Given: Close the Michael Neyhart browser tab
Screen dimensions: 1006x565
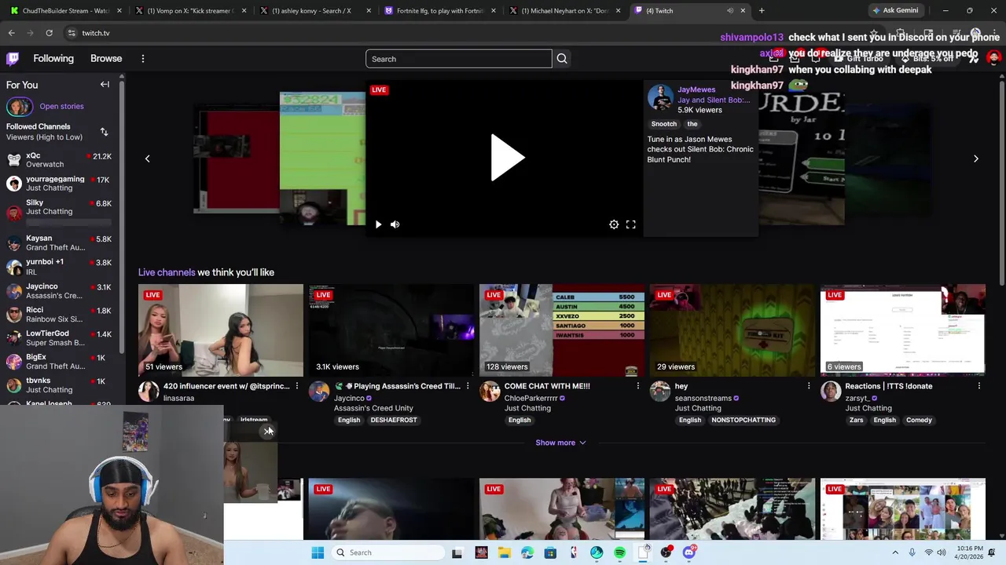Looking at the screenshot, I should pos(618,11).
